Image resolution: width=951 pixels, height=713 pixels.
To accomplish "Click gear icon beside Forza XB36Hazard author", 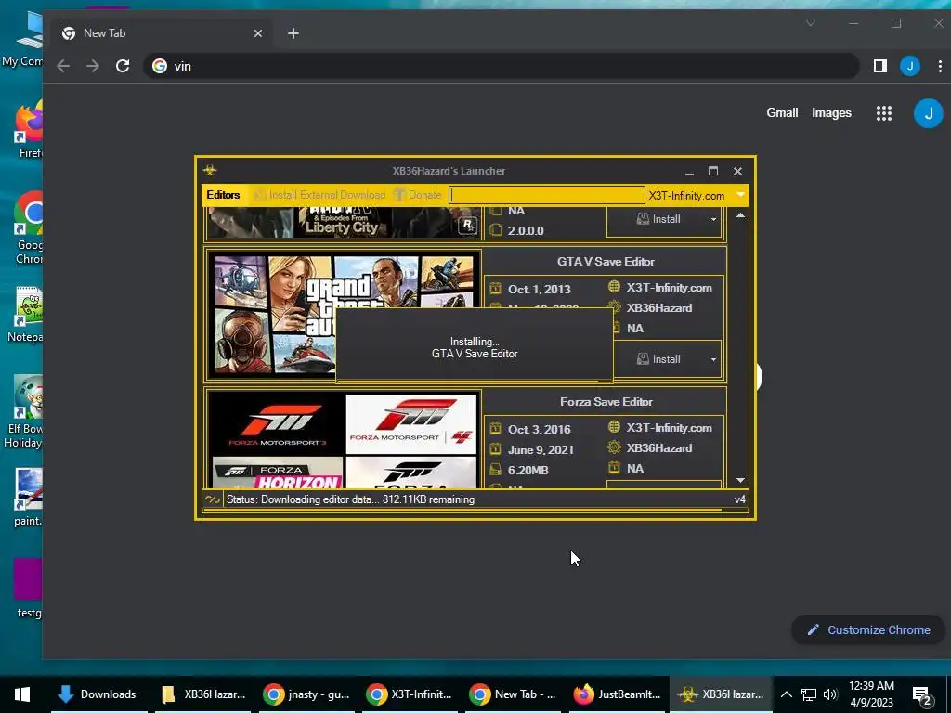I will tap(615, 447).
